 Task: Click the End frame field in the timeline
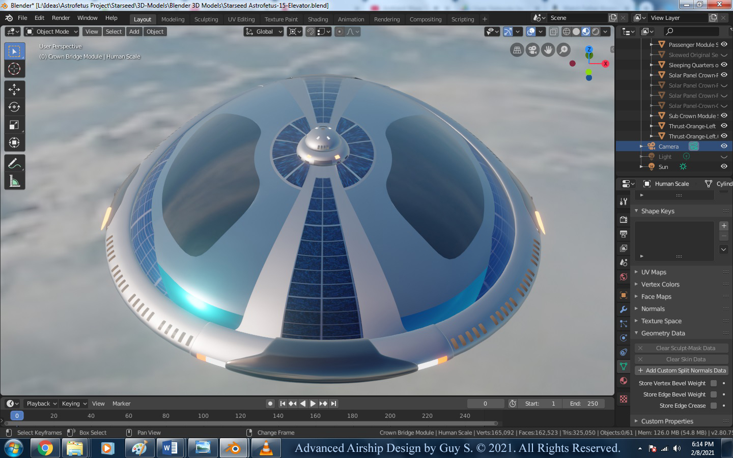pyautogui.click(x=584, y=404)
